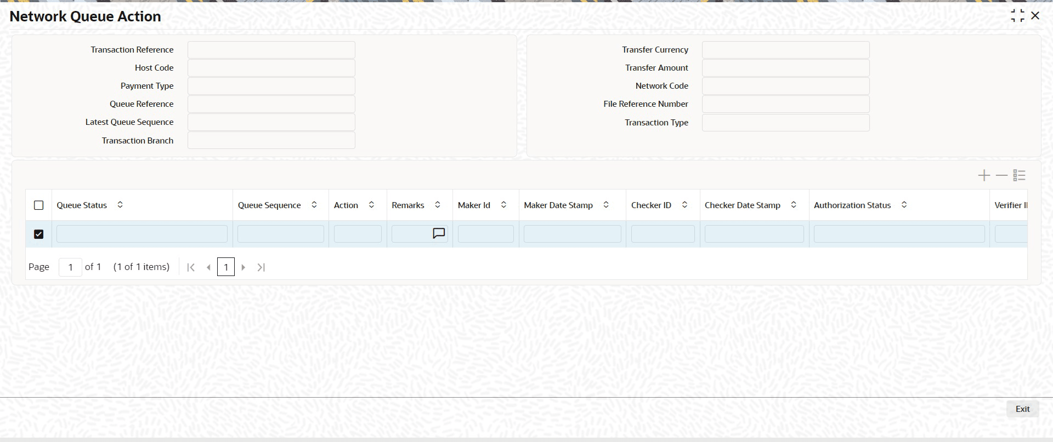
Task: Uncheck the first table row checkbox
Action: pos(38,234)
